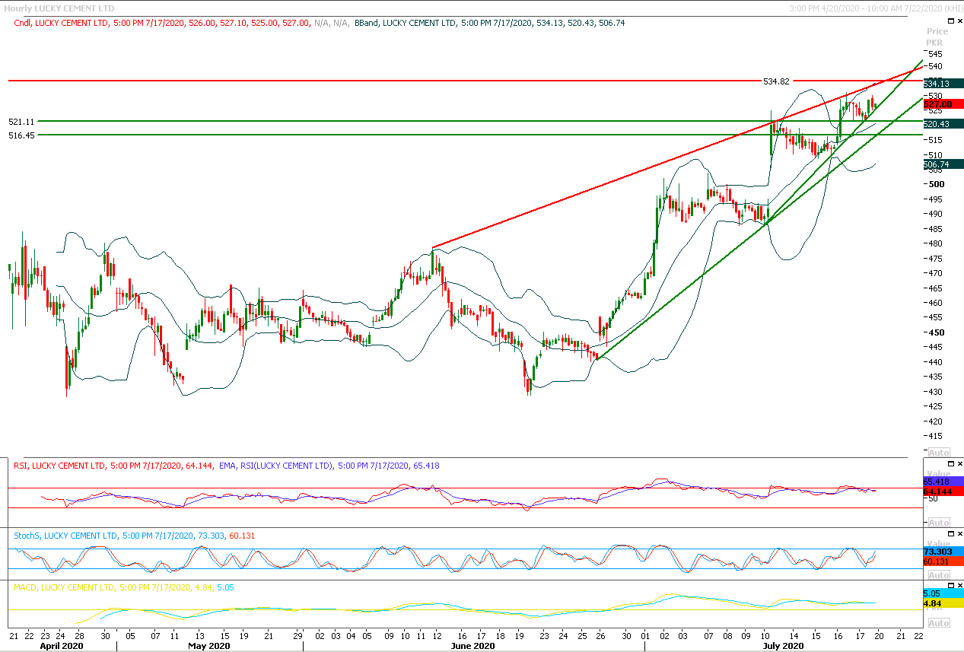Click the June 2020 time axis label

click(472, 646)
